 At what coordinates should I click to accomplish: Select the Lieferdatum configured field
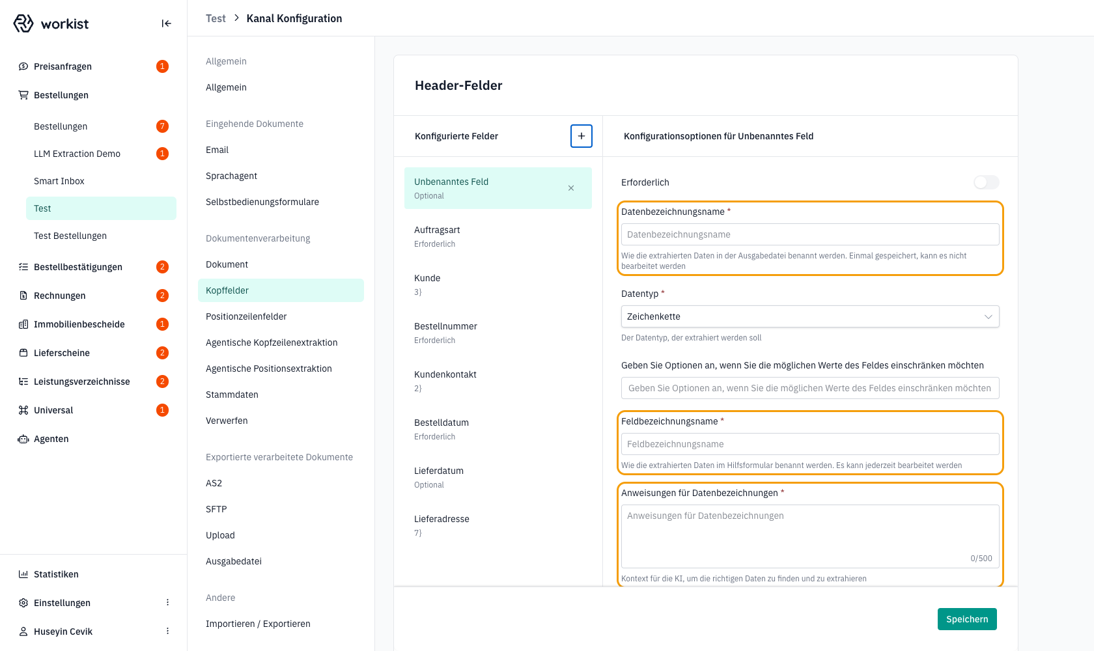tap(498, 477)
